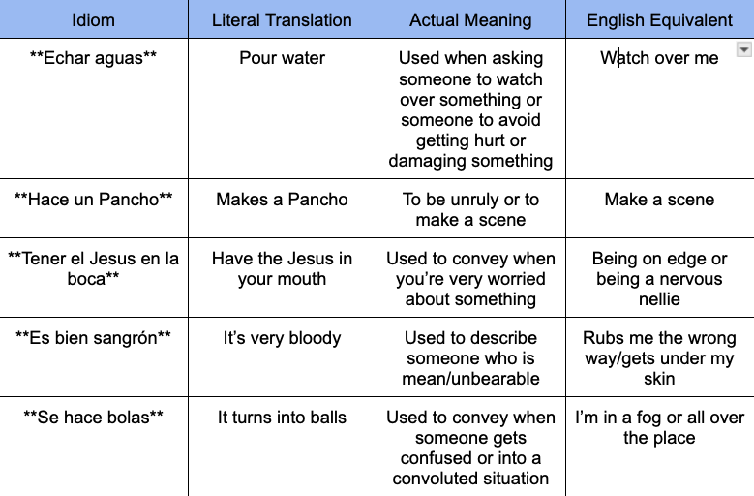
Task: Click the Makes a Pancho cell
Action: pyautogui.click(x=283, y=208)
